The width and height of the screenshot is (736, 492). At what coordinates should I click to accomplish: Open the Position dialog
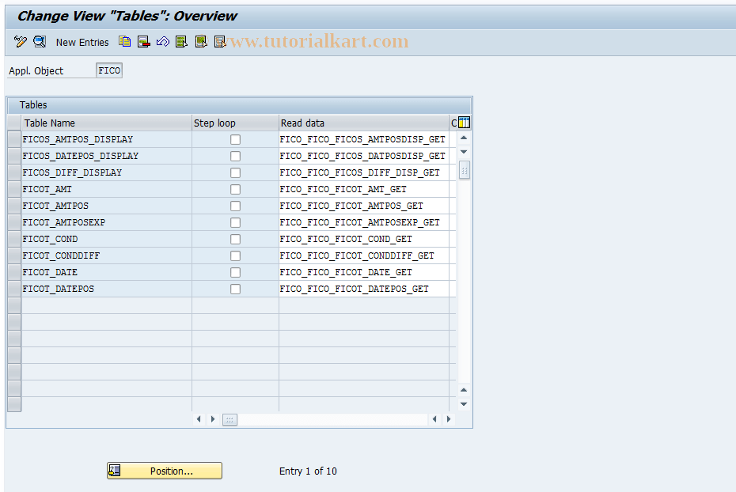pyautogui.click(x=164, y=471)
